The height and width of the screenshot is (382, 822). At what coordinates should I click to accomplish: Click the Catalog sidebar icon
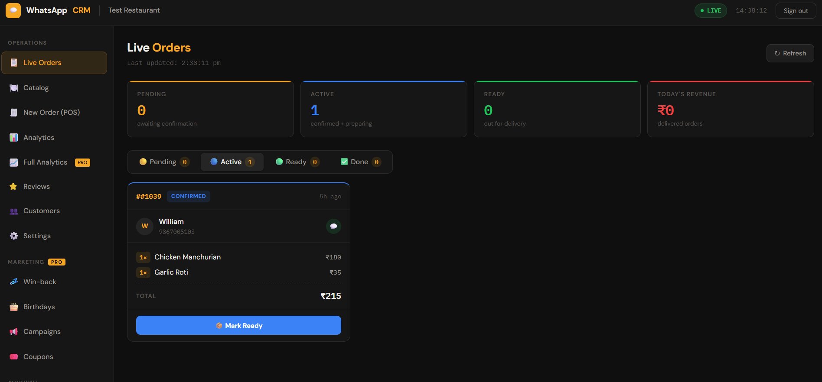(x=14, y=88)
